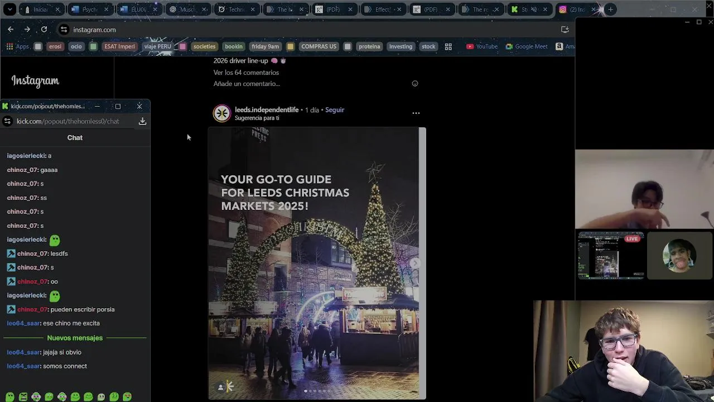The width and height of the screenshot is (714, 402).
Task: Click chinoz_07 moderator badge beside 'lesdfs'
Action: coord(11,253)
